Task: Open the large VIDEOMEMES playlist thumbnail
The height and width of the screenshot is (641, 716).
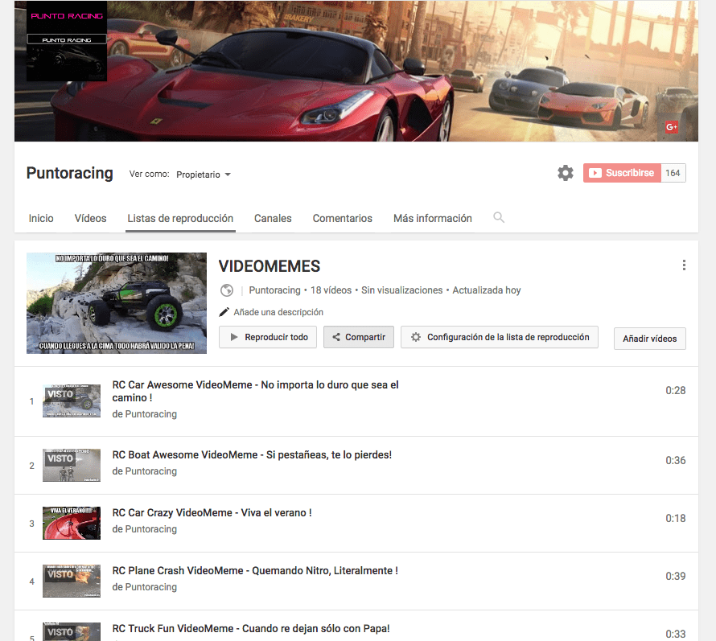Action: coord(117,303)
